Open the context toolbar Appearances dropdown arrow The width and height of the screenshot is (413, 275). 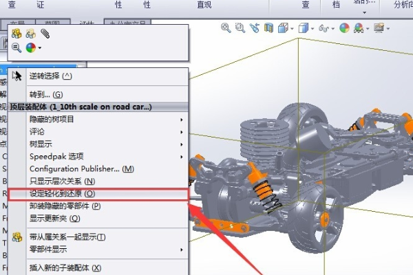coord(40,48)
